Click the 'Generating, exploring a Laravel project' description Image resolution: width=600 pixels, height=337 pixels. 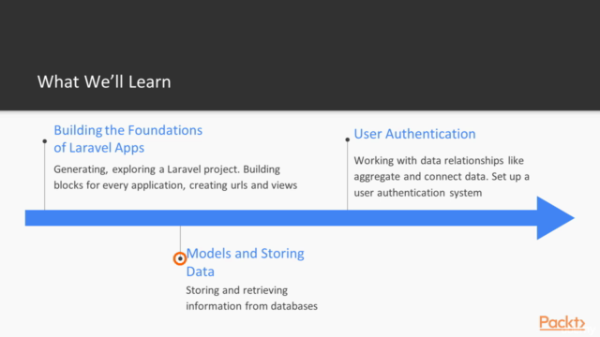tap(175, 177)
